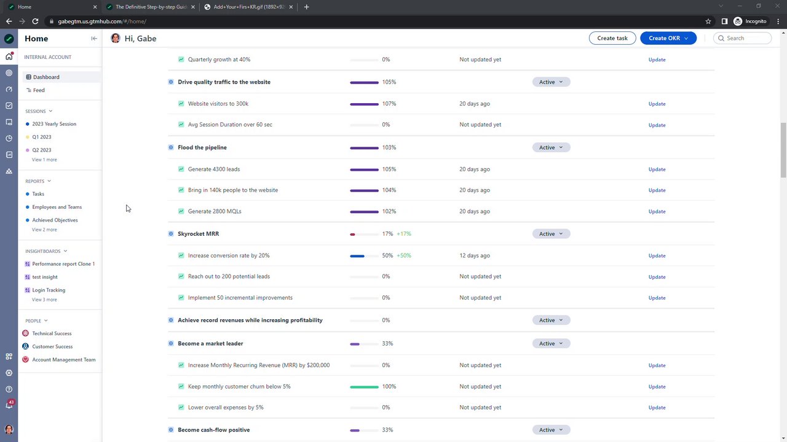Open the OKRs target icon in left rail
The image size is (787, 442).
9,73
